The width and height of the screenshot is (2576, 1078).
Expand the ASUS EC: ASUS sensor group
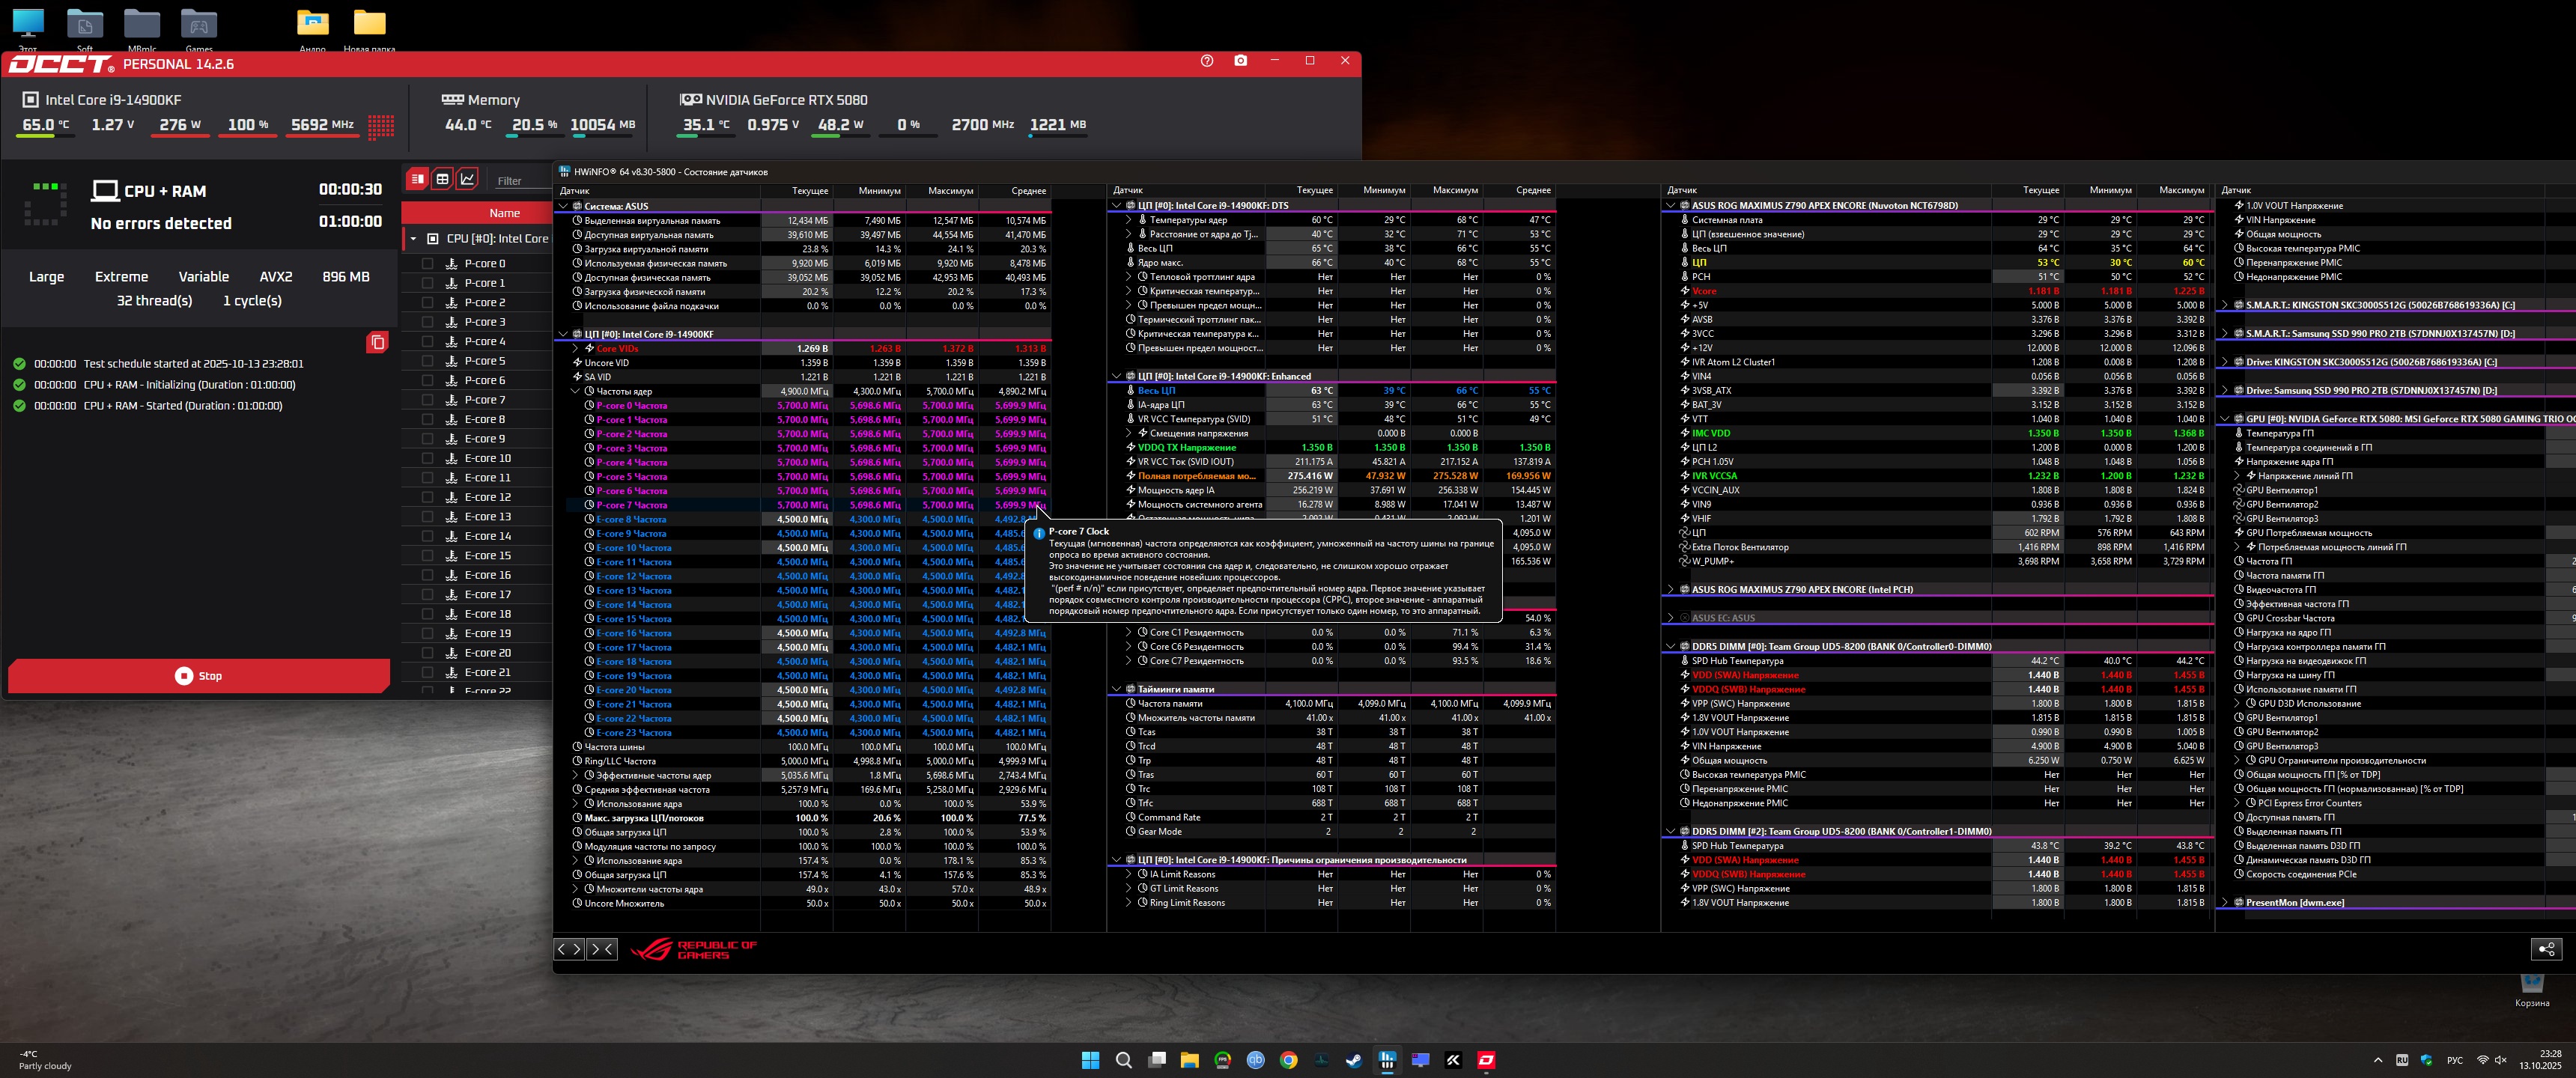point(1670,618)
